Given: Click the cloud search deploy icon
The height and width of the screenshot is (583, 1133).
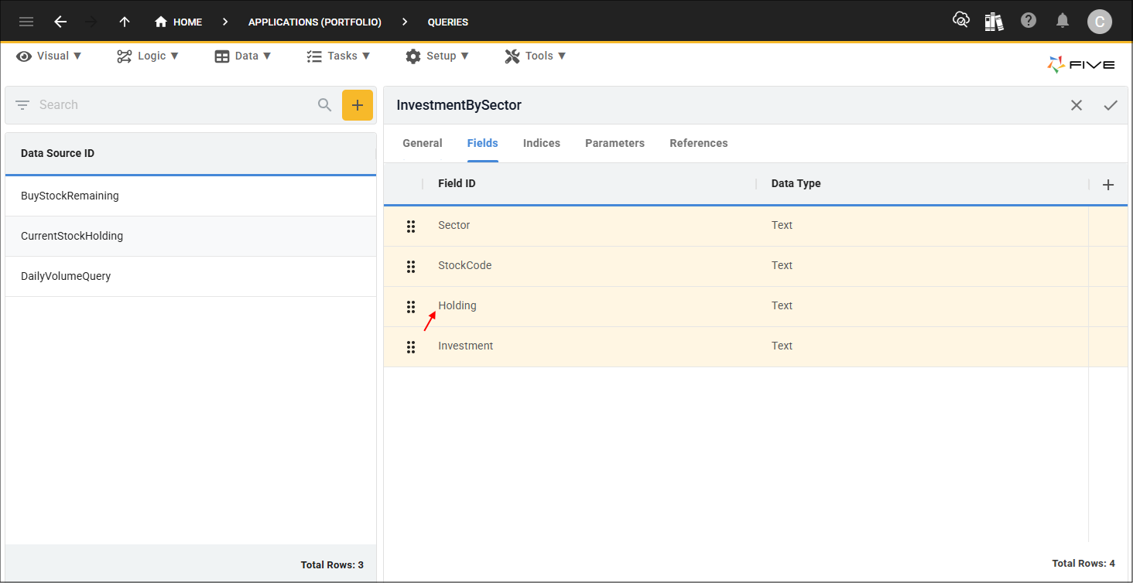Looking at the screenshot, I should point(960,20).
